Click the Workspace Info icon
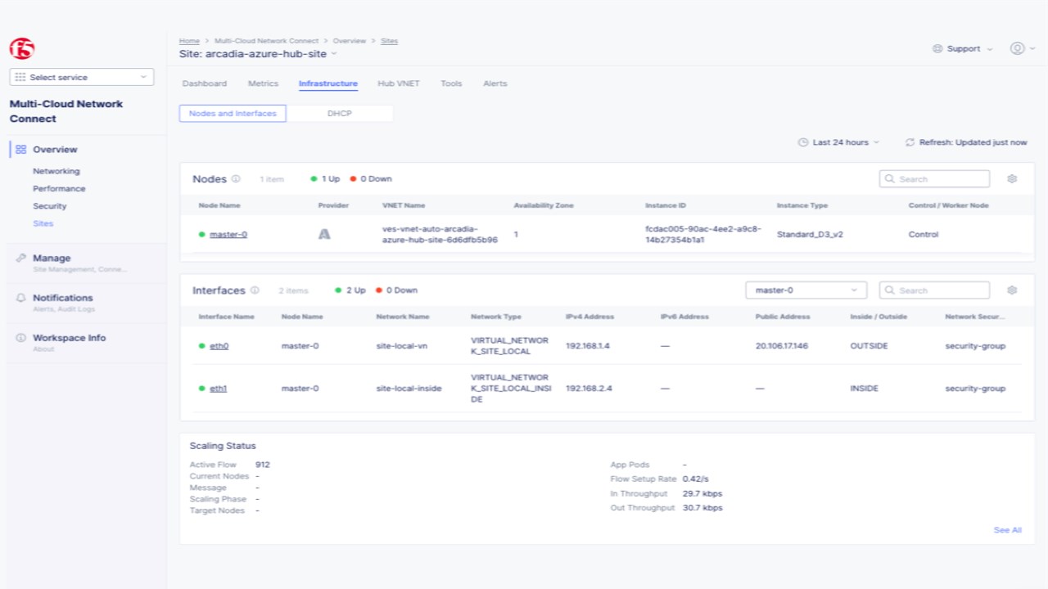Screen dimensions: 1048x589 tap(21, 338)
